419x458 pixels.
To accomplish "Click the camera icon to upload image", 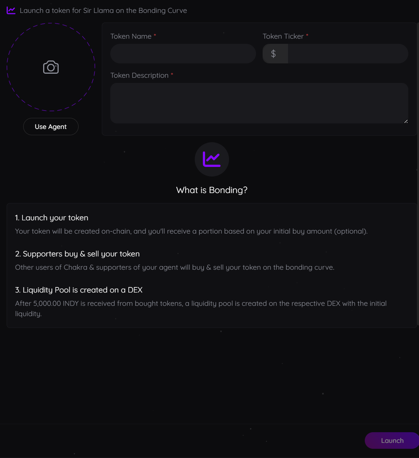I will click(x=51, y=67).
